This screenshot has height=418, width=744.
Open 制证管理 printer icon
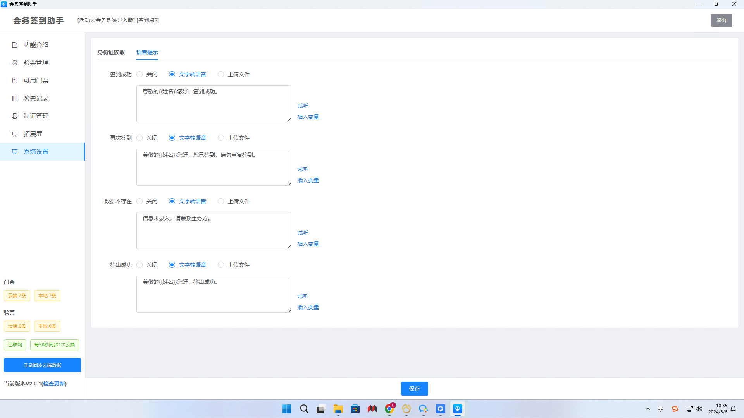click(x=15, y=116)
